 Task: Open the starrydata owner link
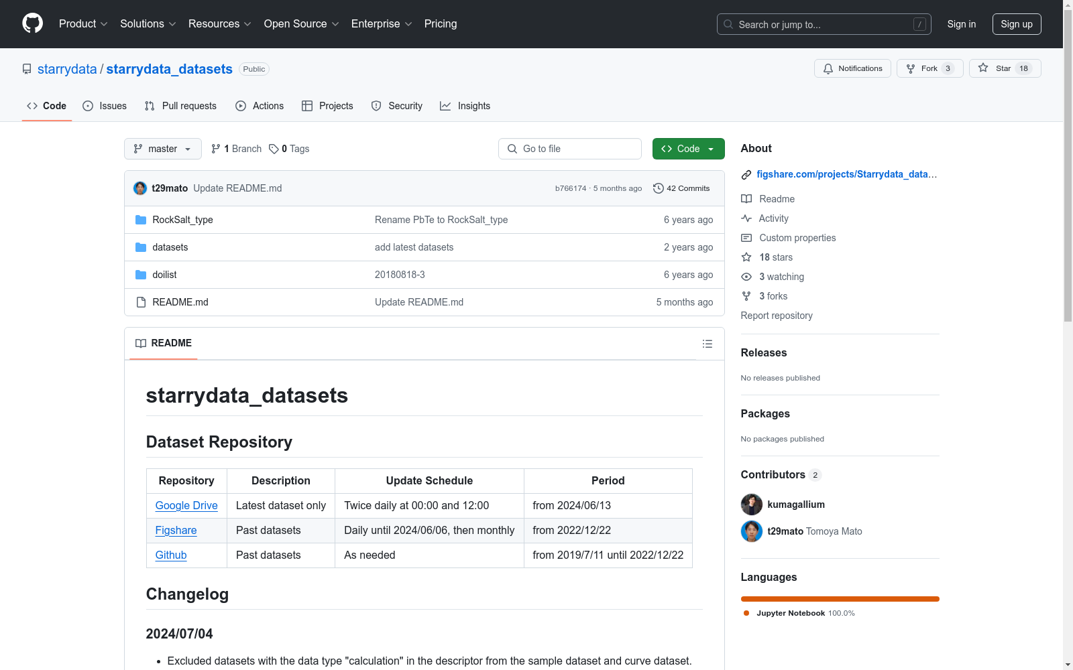point(67,69)
